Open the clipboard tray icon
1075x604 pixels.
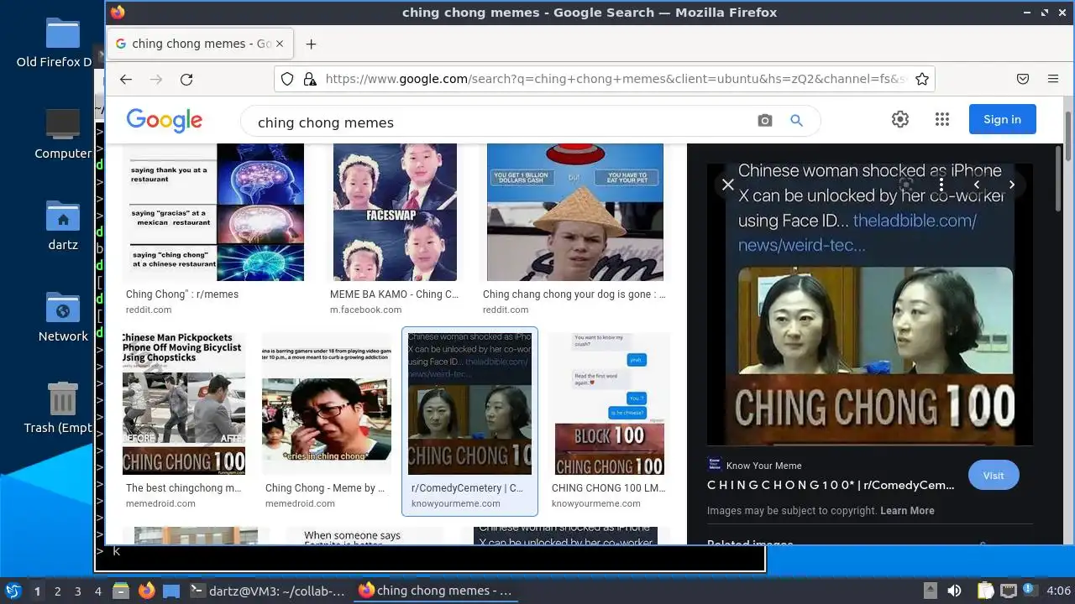click(x=985, y=591)
